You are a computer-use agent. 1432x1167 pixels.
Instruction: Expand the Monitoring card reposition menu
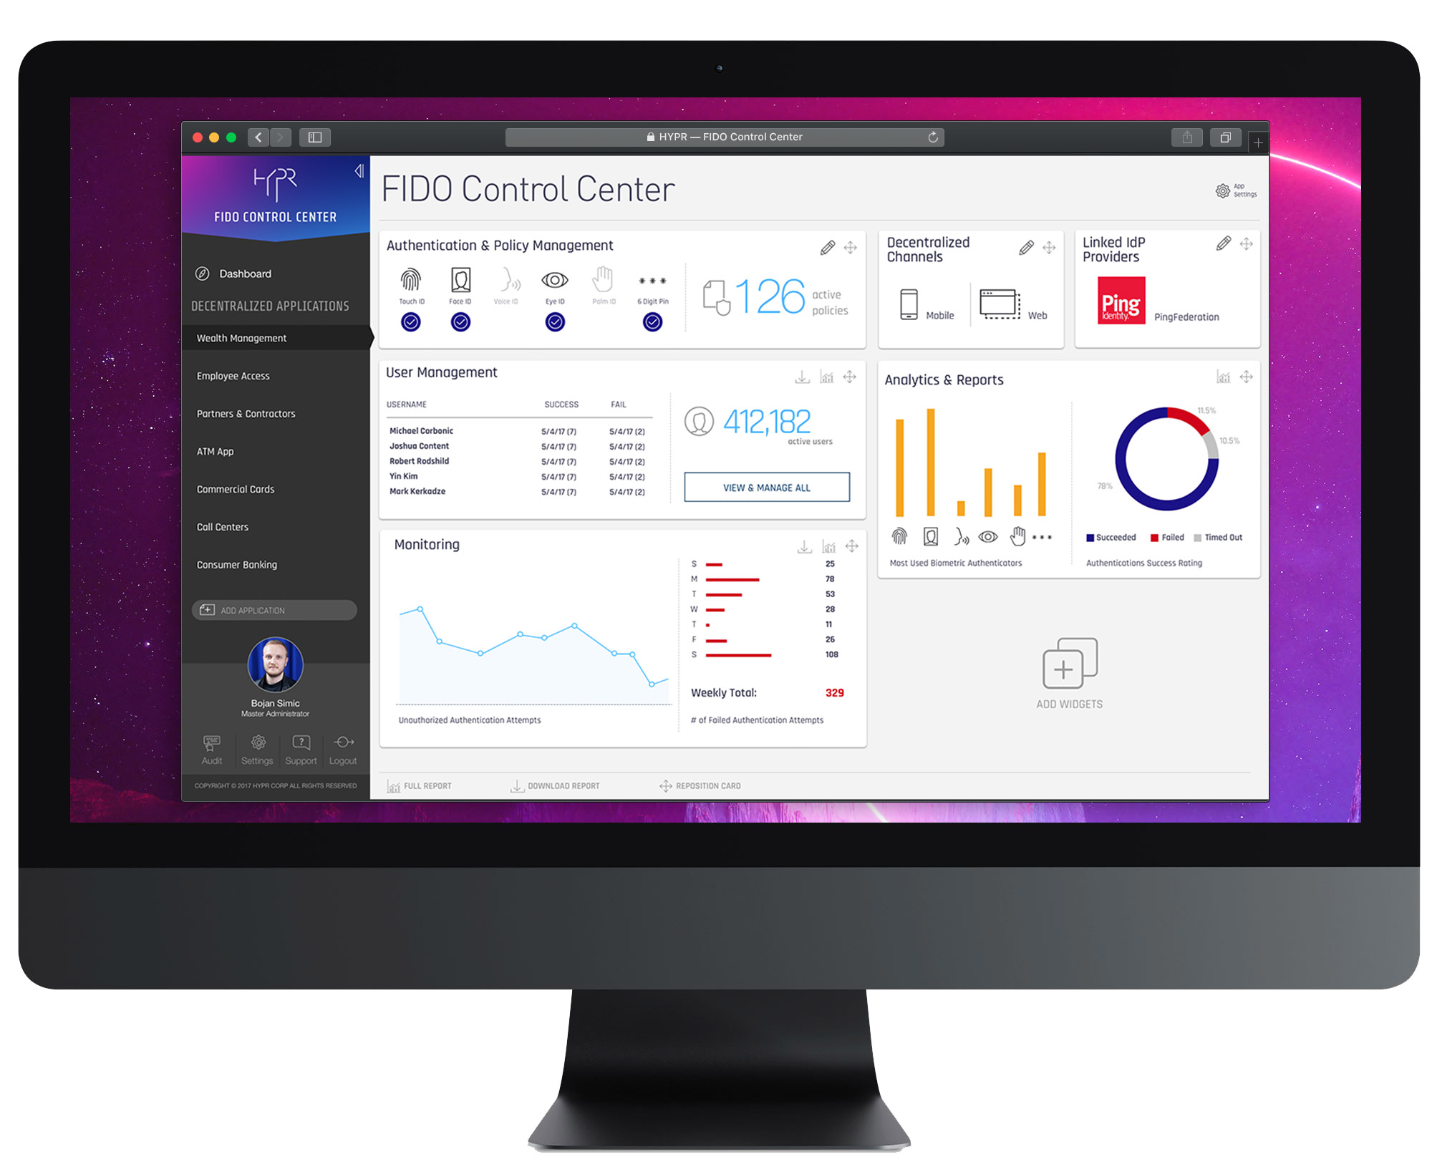click(x=856, y=543)
